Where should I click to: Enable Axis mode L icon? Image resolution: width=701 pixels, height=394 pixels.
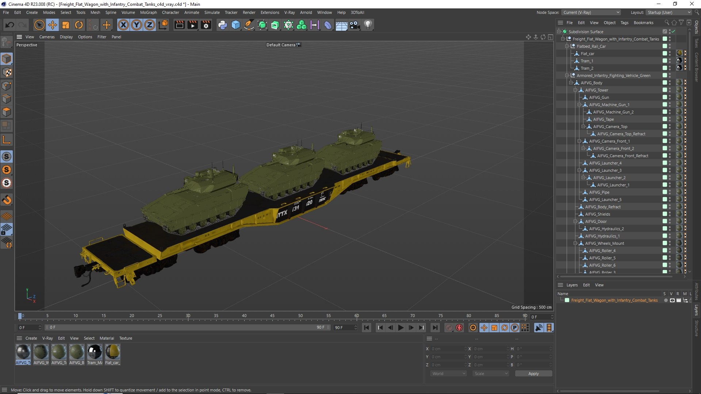[7, 140]
